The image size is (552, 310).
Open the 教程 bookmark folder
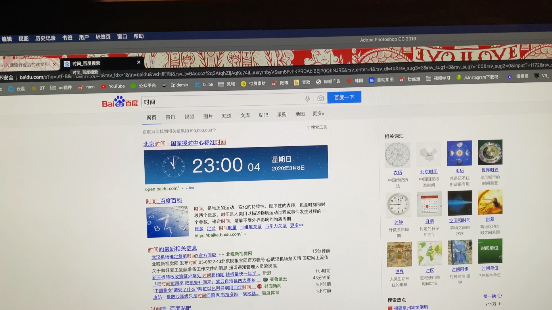click(227, 84)
